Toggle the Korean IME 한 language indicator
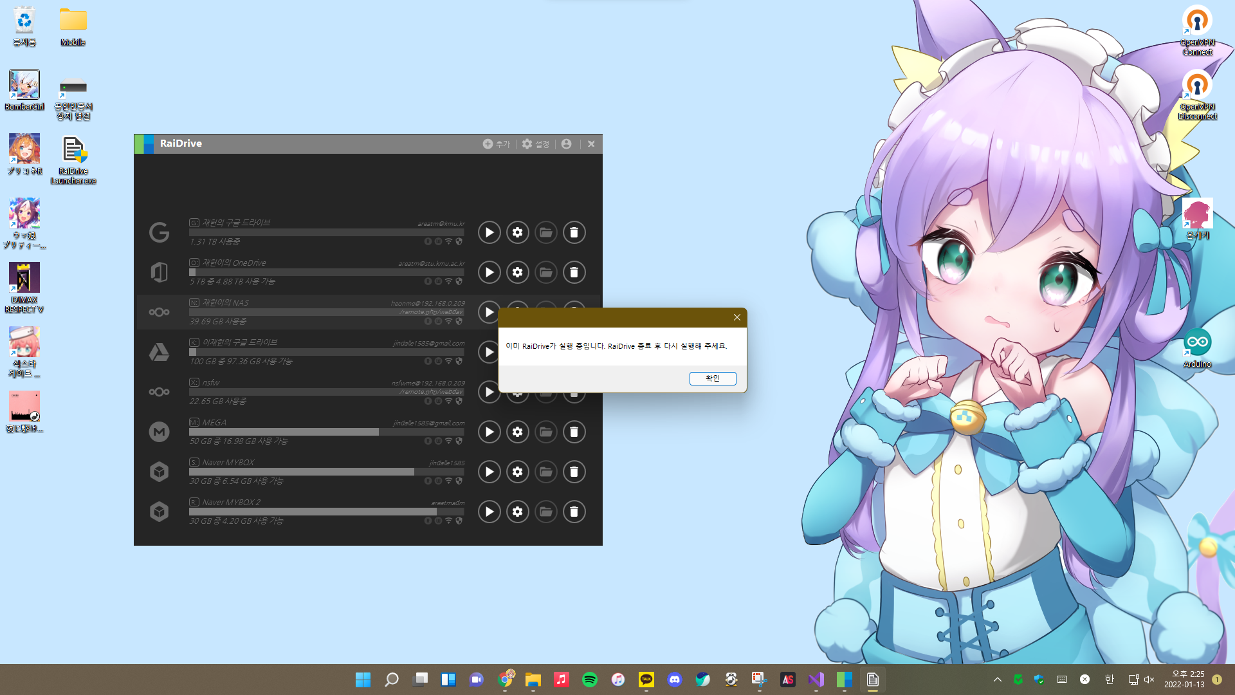This screenshot has height=695, width=1235. (x=1109, y=680)
